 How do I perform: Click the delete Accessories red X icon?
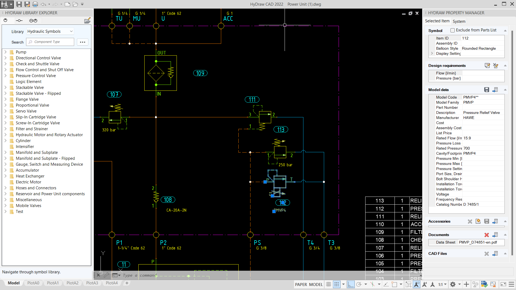pos(470,222)
